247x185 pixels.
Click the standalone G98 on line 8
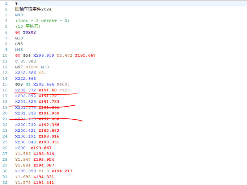tap(19, 44)
